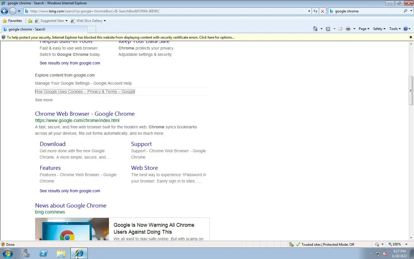Click the status bar shield icon beside Done
Viewport: 414px width, 259px height.
coord(3,244)
